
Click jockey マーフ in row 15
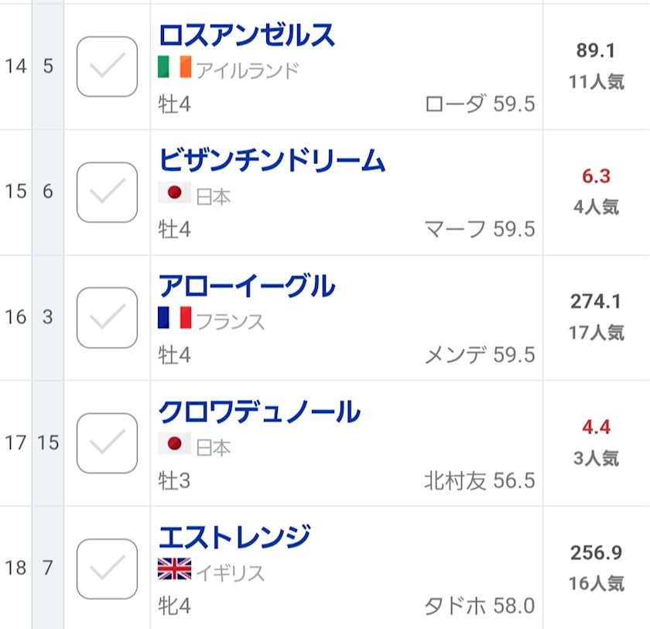point(455,229)
